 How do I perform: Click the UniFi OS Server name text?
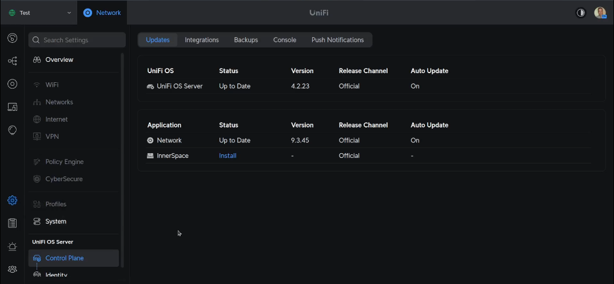tap(180, 86)
